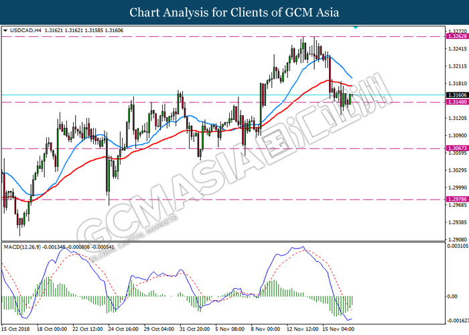Click the 1.32415 price axis value

tap(458, 48)
